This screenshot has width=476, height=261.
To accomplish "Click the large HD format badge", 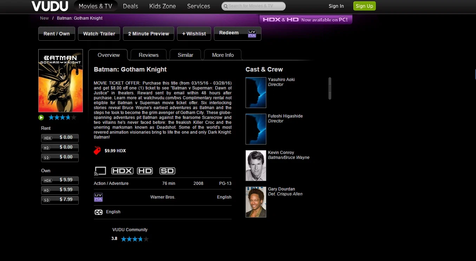I will tap(145, 171).
